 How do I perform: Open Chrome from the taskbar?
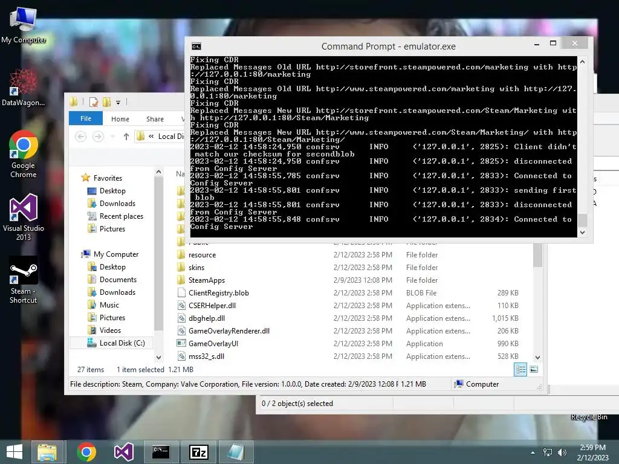86,452
